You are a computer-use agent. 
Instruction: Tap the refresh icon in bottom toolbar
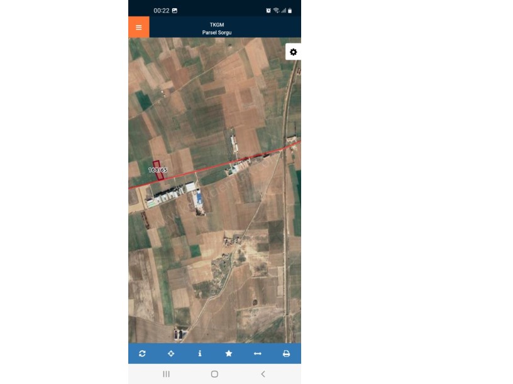[142, 353]
